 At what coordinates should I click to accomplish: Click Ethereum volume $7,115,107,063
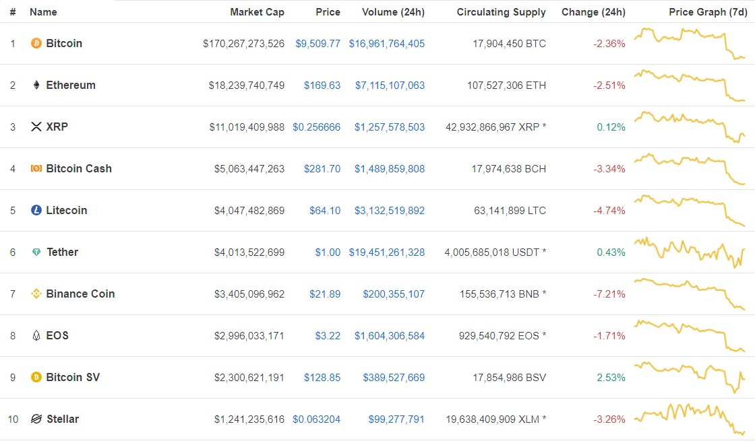tap(390, 86)
